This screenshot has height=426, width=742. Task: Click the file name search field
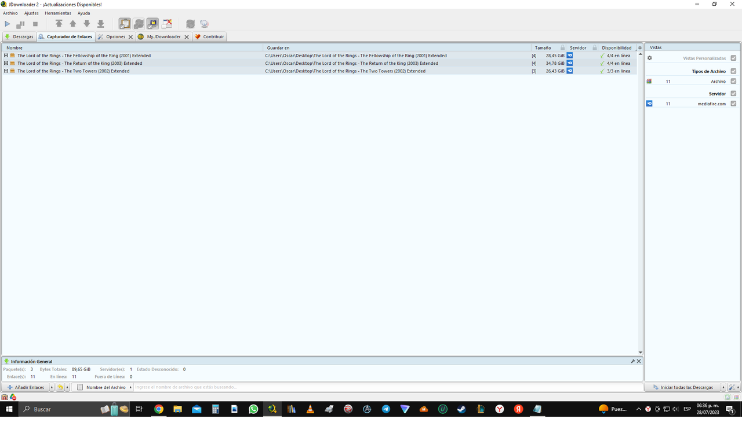coord(387,387)
